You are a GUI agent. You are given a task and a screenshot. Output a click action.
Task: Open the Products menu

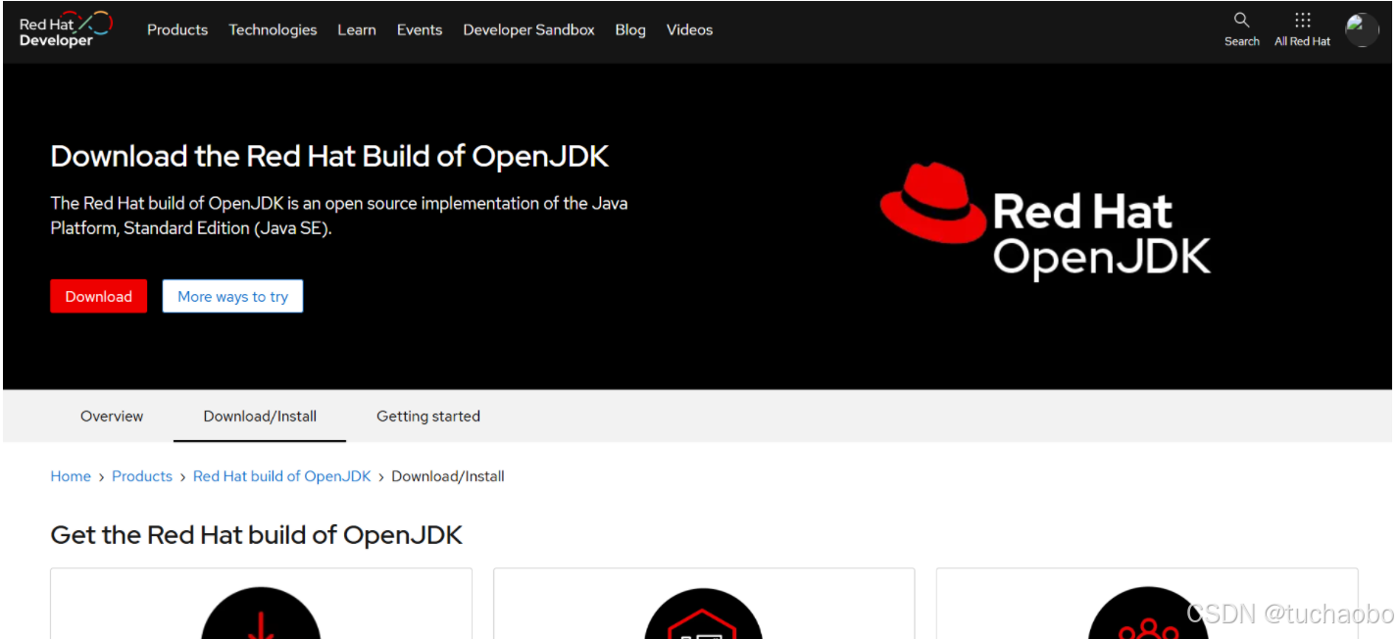pos(177,30)
